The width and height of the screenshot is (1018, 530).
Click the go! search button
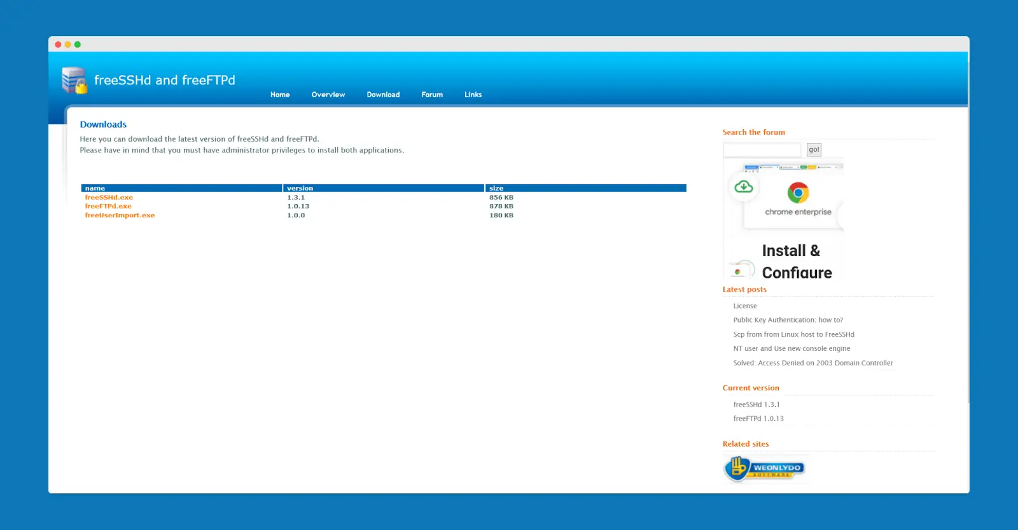point(814,150)
